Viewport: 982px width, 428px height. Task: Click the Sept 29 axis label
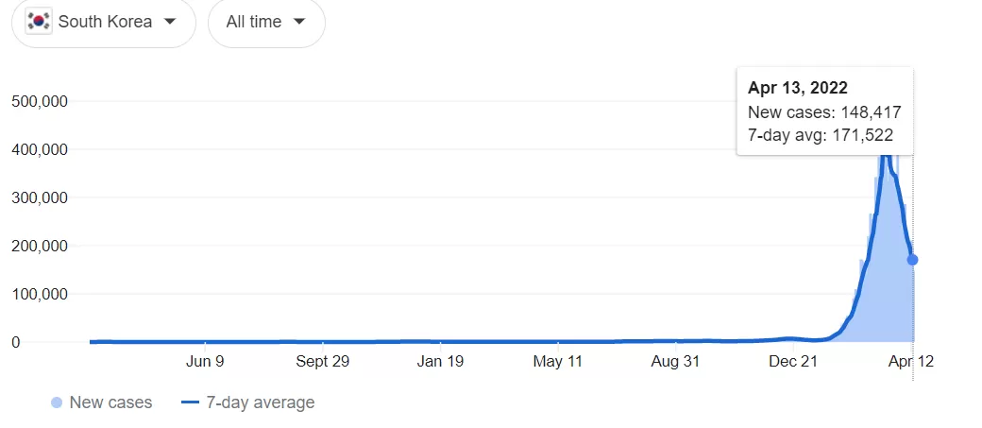click(x=323, y=362)
